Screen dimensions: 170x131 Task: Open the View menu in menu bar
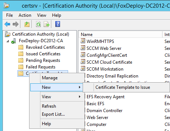(41, 15)
